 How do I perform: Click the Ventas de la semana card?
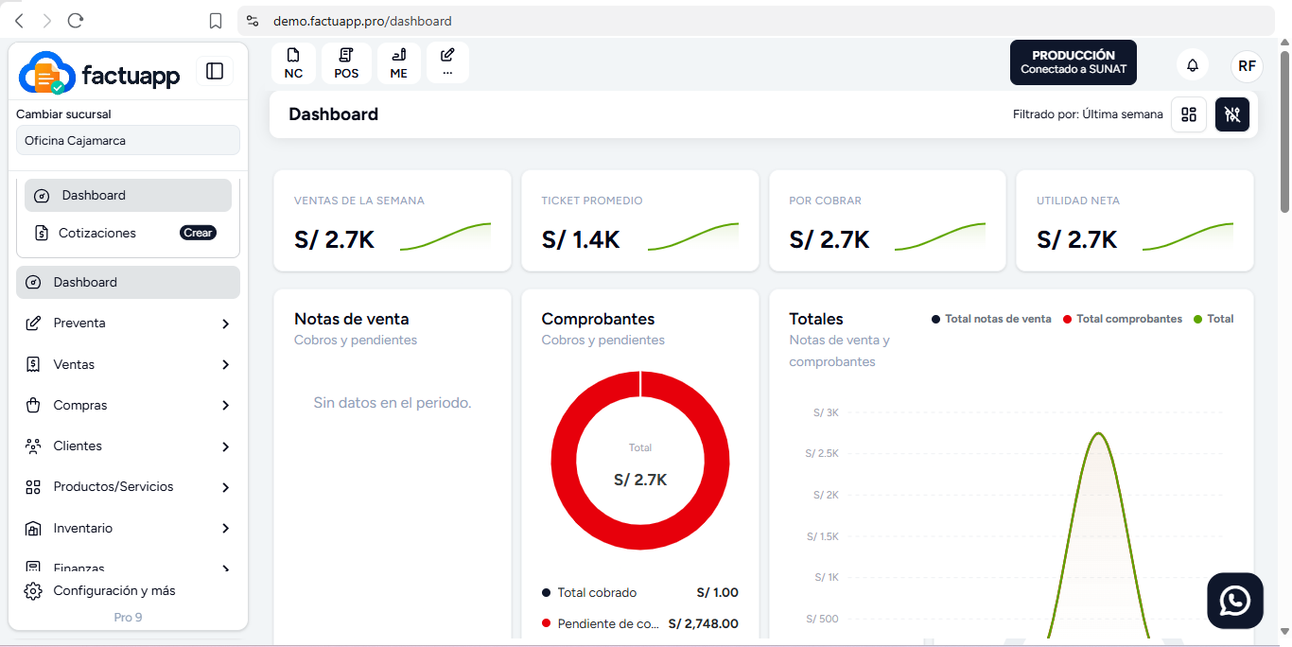pyautogui.click(x=393, y=220)
